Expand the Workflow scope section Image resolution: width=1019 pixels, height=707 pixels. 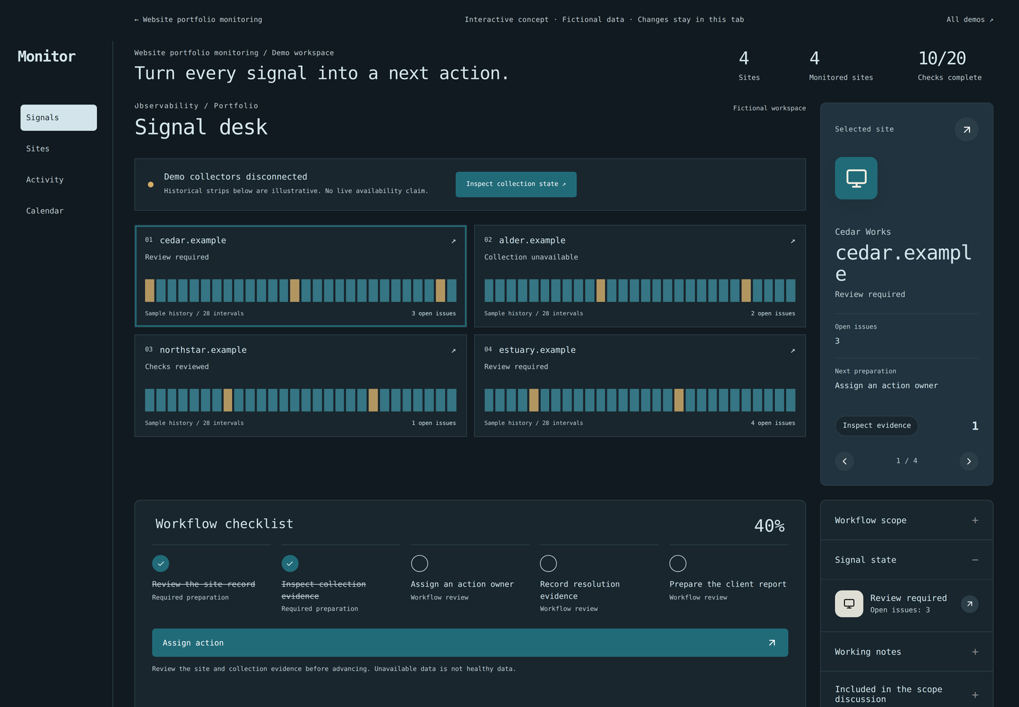[x=906, y=520]
